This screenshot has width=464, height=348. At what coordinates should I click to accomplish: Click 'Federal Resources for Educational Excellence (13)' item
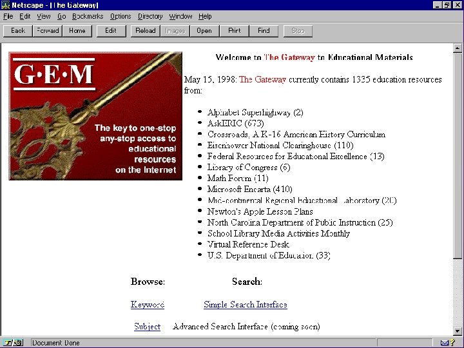pyautogui.click(x=296, y=156)
